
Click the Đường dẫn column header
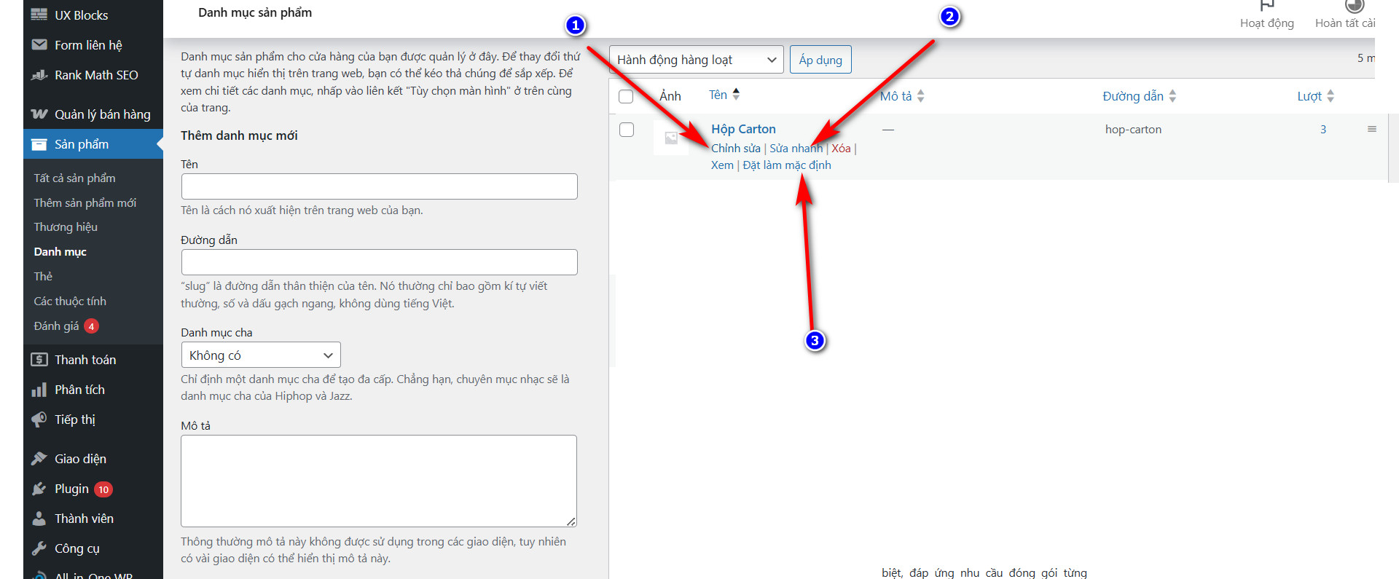1133,96
